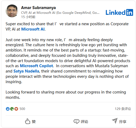Visit Satya Nadella's profile link
This screenshot has height=128, width=136.
[x=26, y=71]
